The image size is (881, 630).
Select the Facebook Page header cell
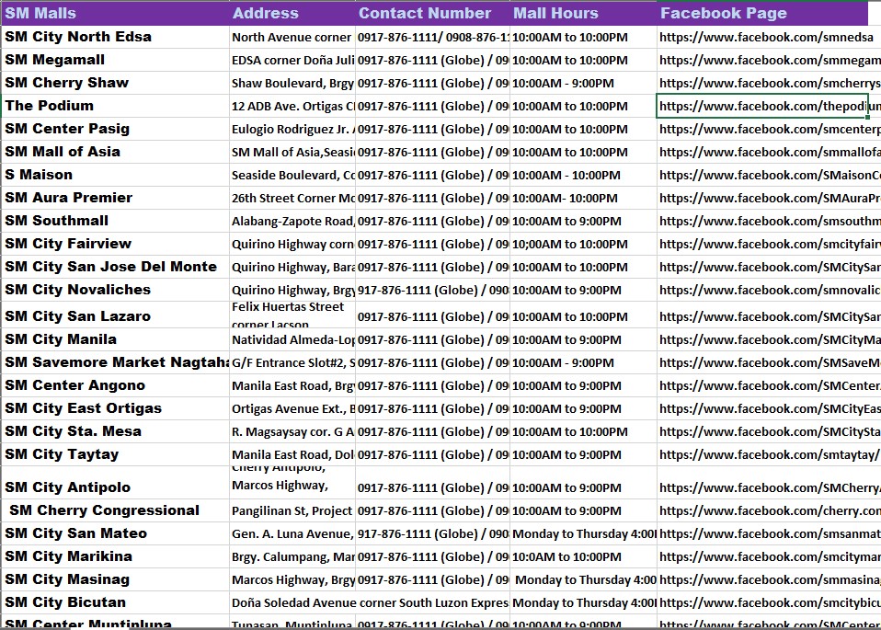pyautogui.click(x=762, y=13)
